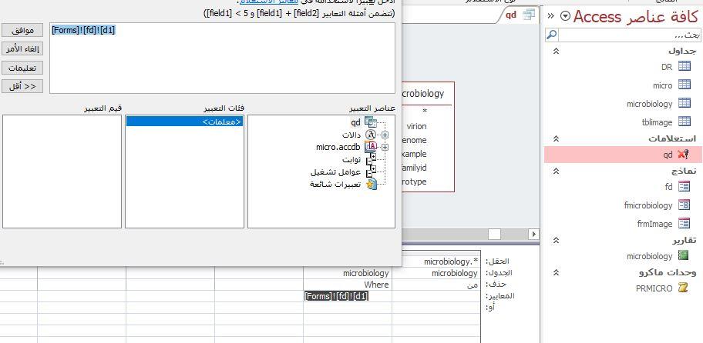Click the PRMICRO macro icon
The width and height of the screenshot is (703, 343).
click(683, 288)
